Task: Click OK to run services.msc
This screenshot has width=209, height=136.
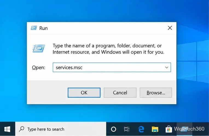Action: point(84,92)
